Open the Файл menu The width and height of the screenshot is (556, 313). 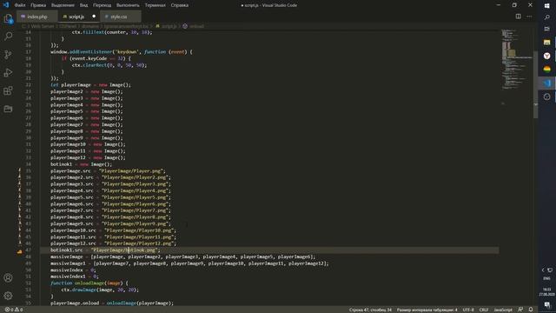click(20, 5)
